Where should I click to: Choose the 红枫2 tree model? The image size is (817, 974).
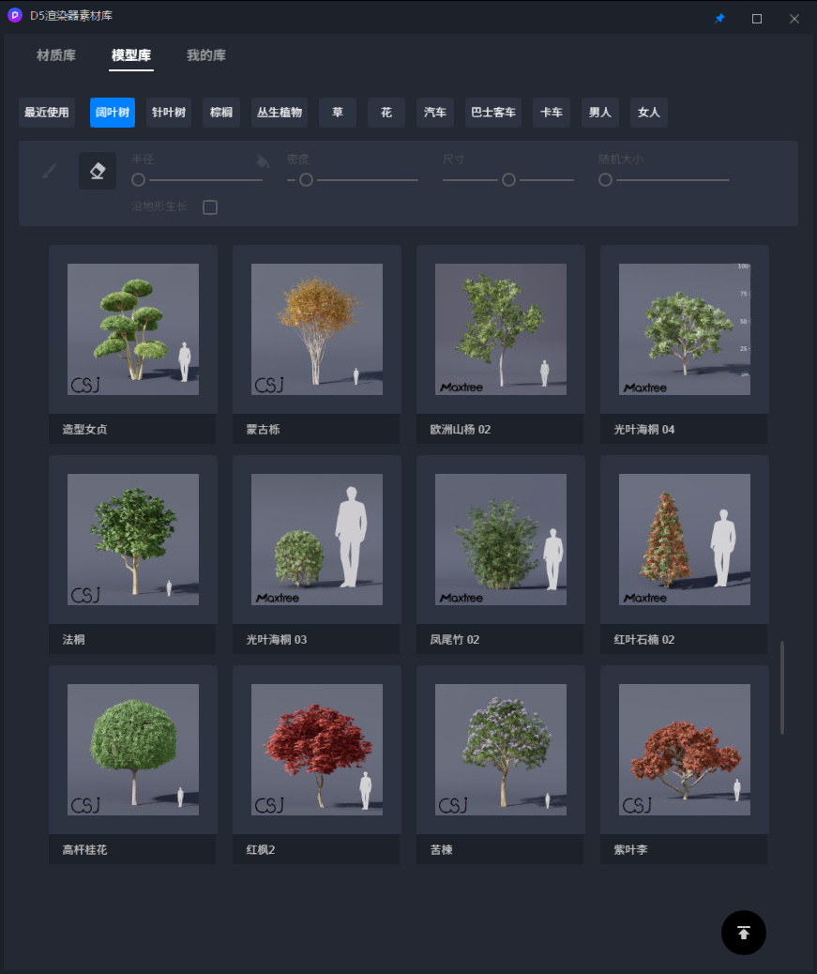pyautogui.click(x=317, y=750)
